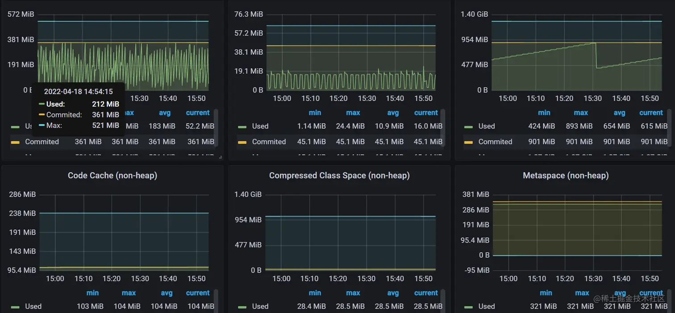Click green Used series icon in Metaspace legend
Viewport: 675px width, 313px height.
[x=468, y=307]
